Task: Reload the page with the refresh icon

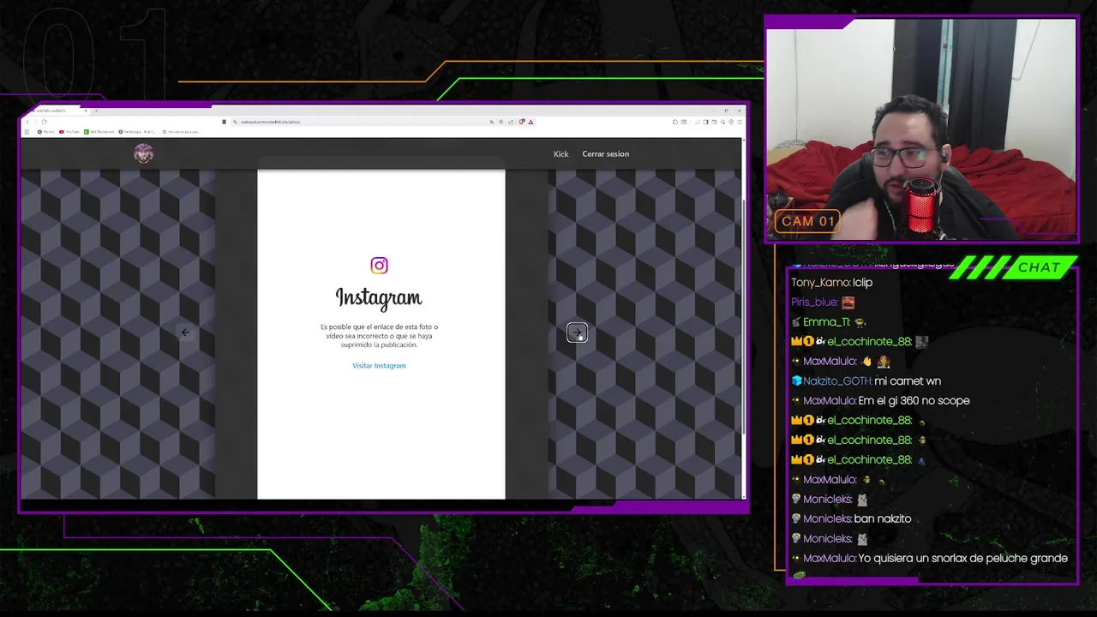Action: click(x=44, y=122)
